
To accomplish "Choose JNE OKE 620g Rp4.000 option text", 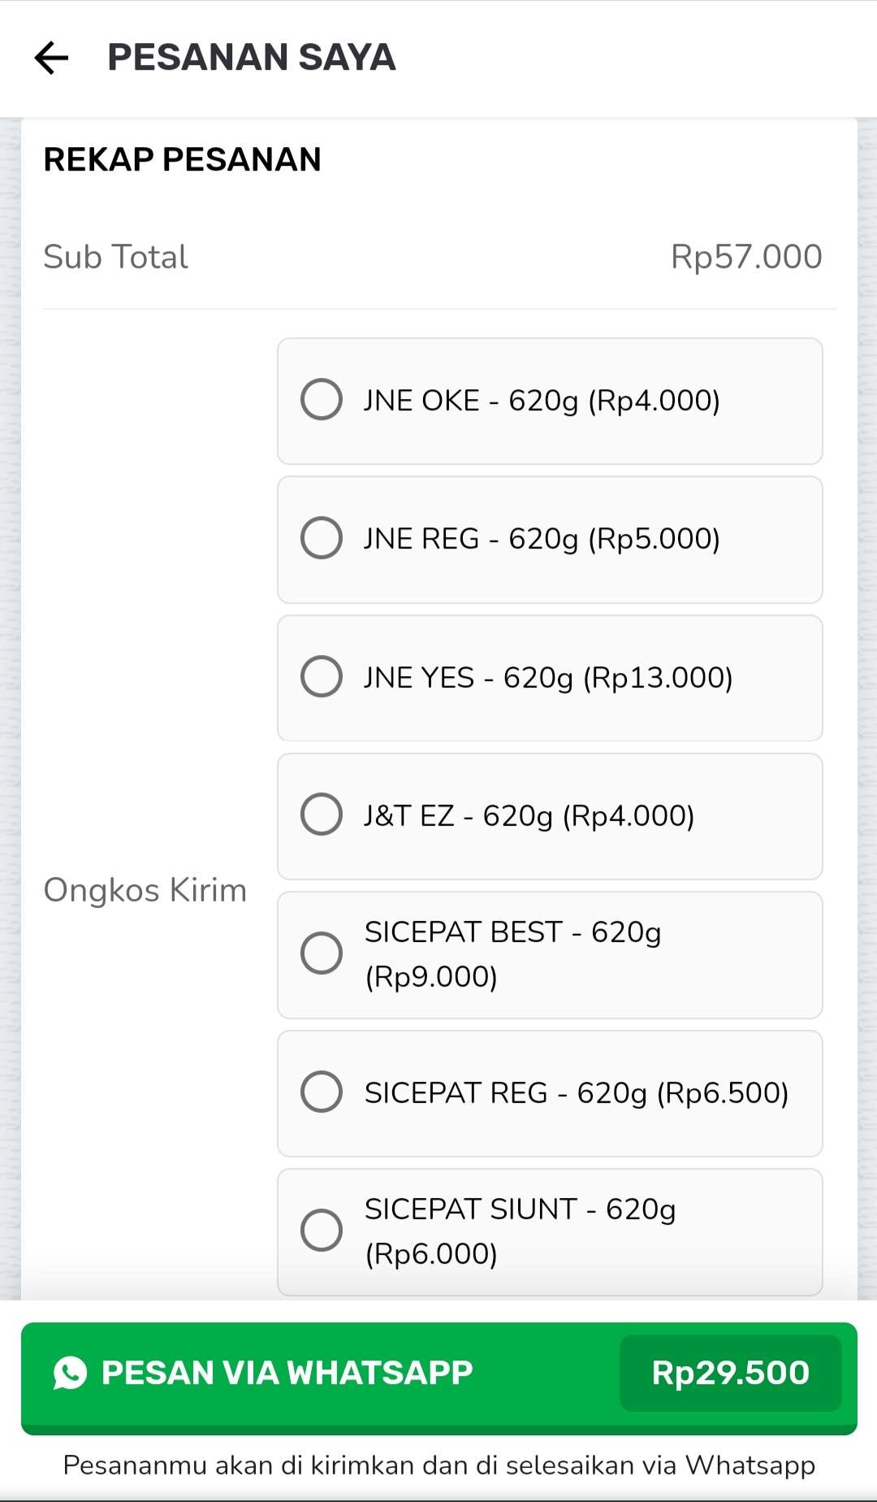I will [542, 401].
